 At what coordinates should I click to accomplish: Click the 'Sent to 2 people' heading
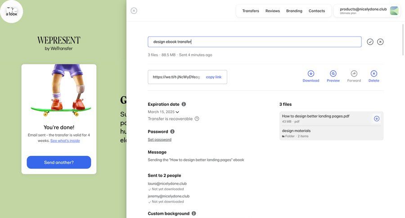coord(164,175)
